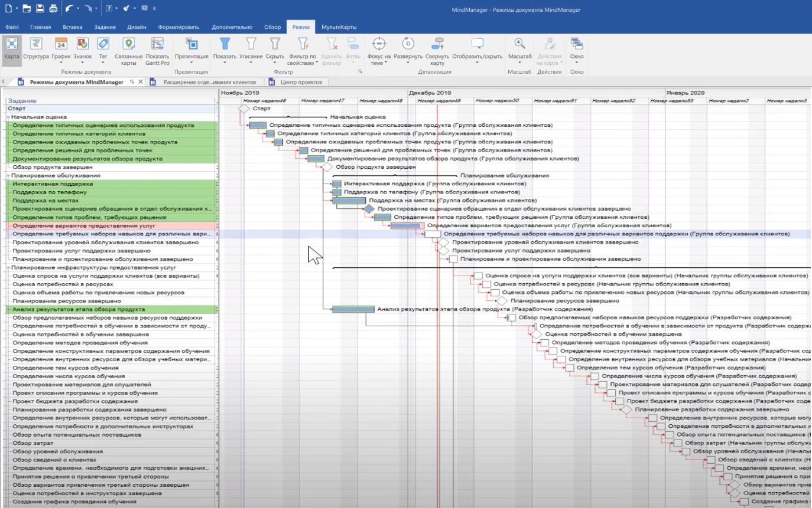Image resolution: width=812 pixels, height=508 pixels.
Task: Switch to the Форматировать ribbon tab
Action: [178, 27]
